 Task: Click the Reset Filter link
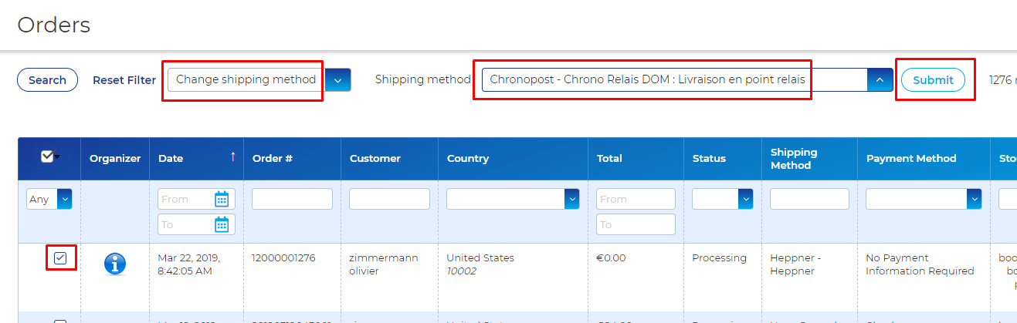124,80
